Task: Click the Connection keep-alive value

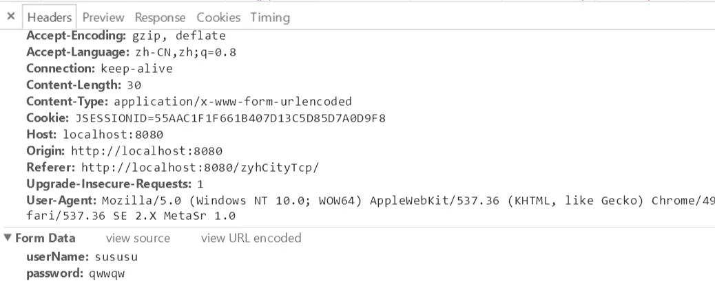Action: coord(136,69)
